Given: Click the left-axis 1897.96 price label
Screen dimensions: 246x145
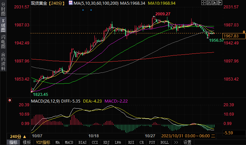Looking at the screenshot, I should point(22,61).
